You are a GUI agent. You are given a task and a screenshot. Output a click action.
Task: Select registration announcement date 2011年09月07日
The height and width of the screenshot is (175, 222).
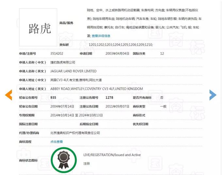[x=117, y=106]
